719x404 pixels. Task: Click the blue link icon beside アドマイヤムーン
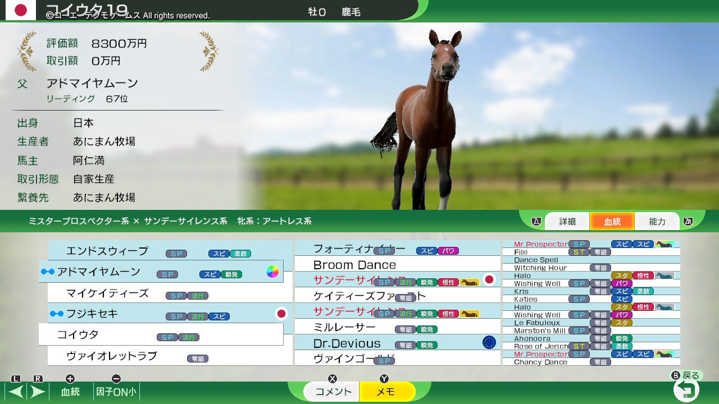48,272
